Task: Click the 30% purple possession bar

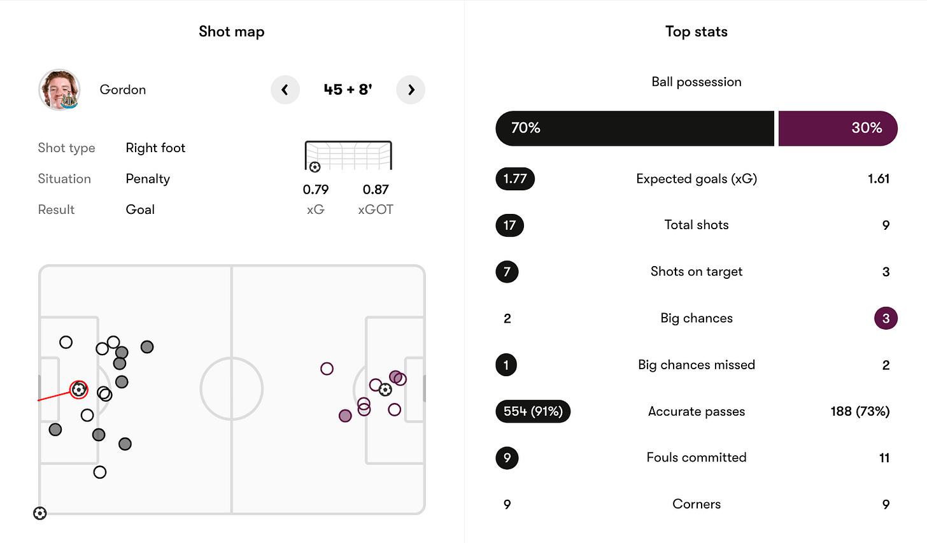Action: tap(838, 128)
